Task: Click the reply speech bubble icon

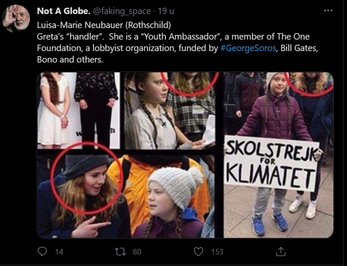Action: click(x=42, y=252)
